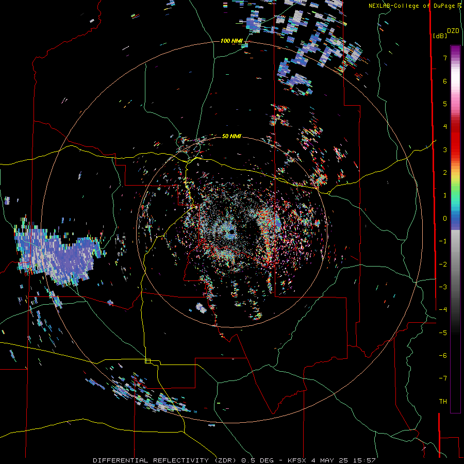Click the "2" value on color scale

point(445,173)
